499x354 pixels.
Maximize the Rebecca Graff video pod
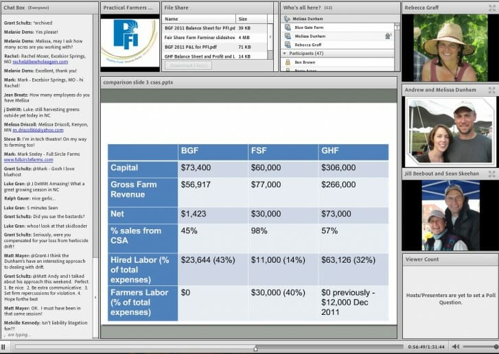491,8
